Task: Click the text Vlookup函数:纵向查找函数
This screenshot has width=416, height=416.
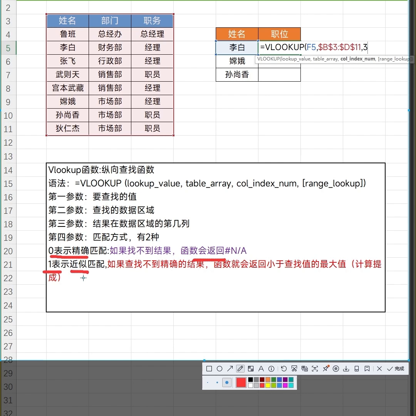Action: coord(101,170)
